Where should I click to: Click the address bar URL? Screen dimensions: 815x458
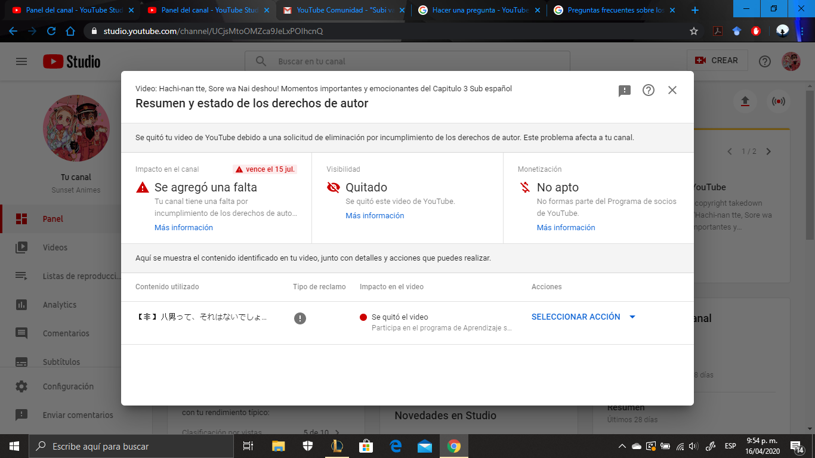click(x=213, y=31)
